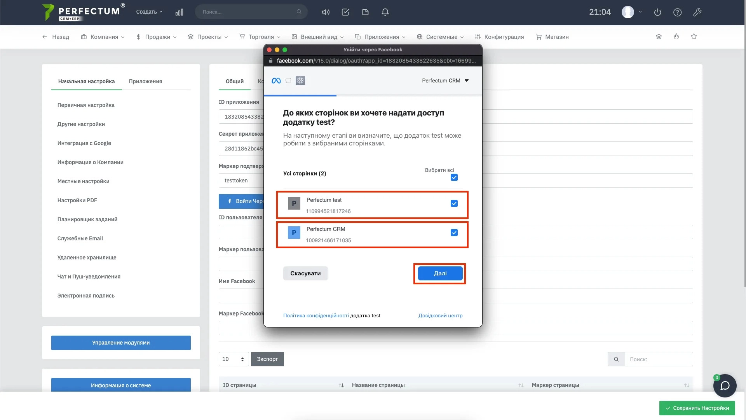Click the Скасувати button to cancel

click(x=305, y=273)
